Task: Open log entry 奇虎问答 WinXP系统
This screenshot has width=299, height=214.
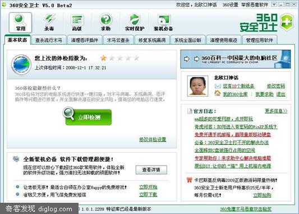Action: click(236, 127)
